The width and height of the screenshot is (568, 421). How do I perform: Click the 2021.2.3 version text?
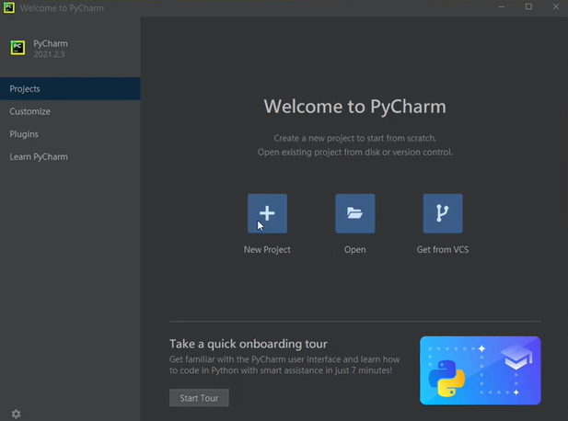coord(49,54)
